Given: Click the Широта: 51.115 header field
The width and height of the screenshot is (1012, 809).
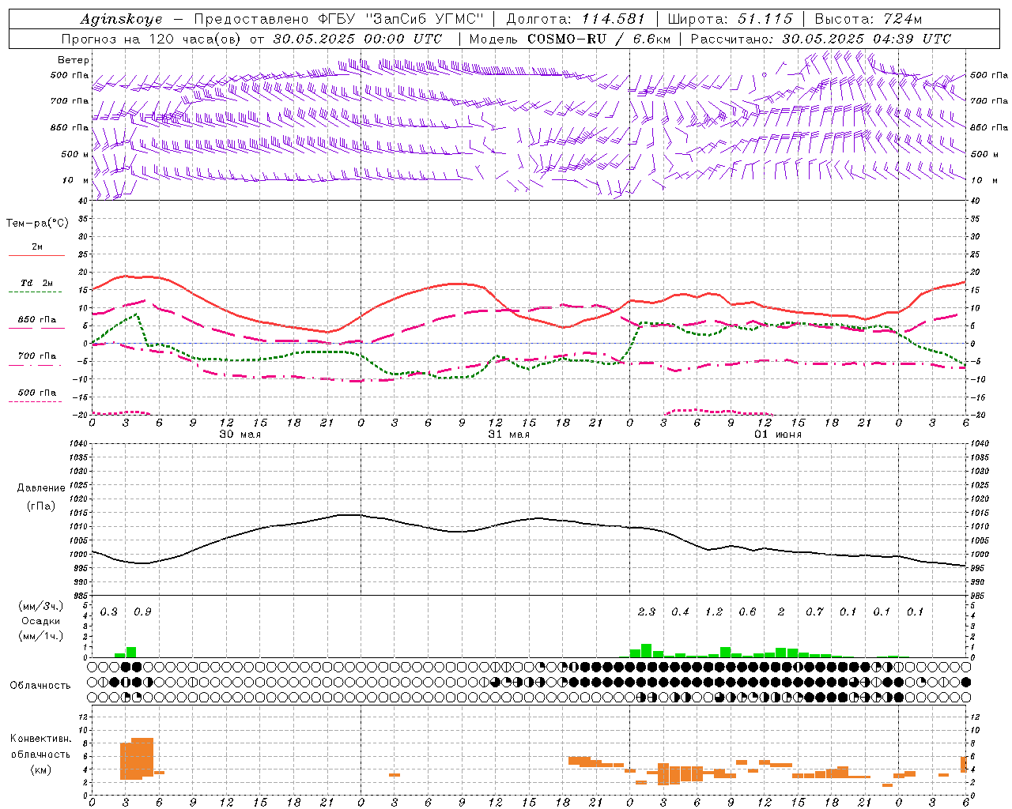Looking at the screenshot, I should tap(730, 19).
